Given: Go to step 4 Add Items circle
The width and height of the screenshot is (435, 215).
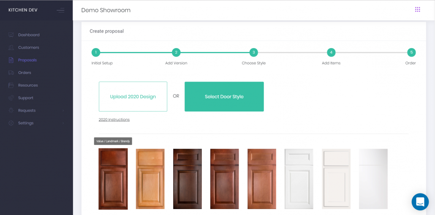Looking at the screenshot, I should click(331, 52).
